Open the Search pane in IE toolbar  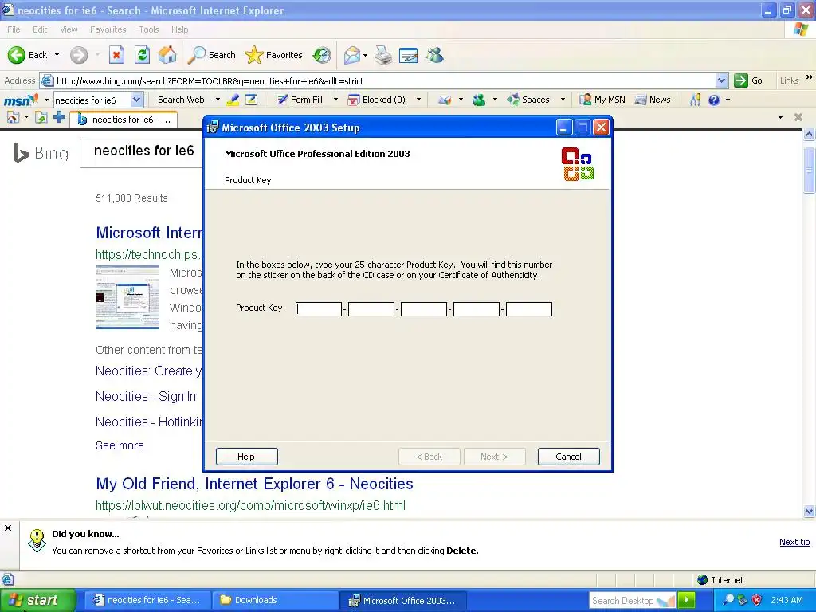click(212, 55)
